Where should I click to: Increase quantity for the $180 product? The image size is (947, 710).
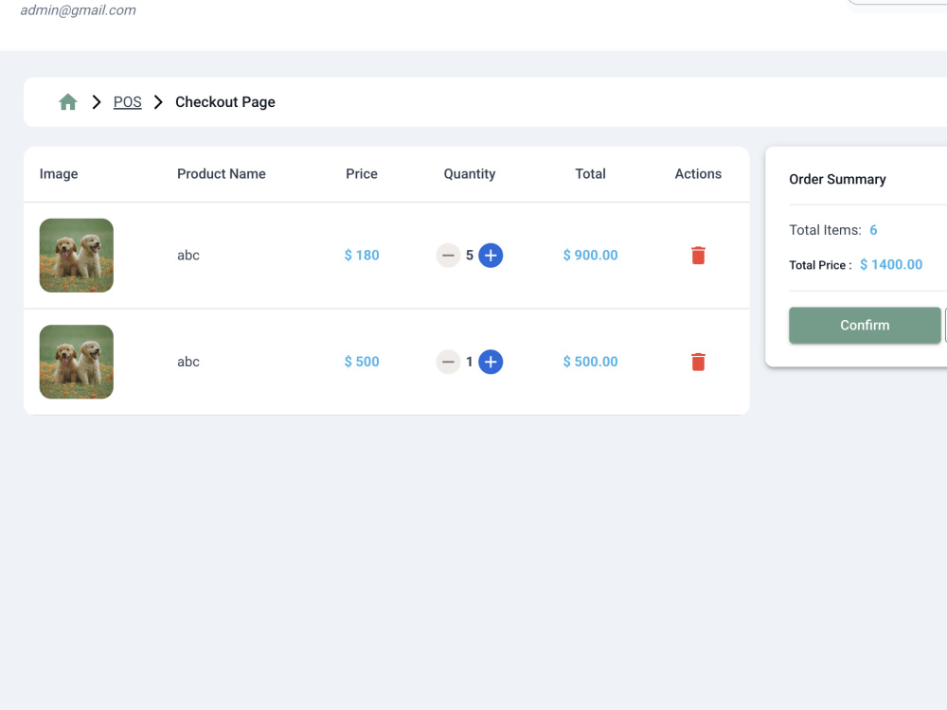(x=491, y=256)
